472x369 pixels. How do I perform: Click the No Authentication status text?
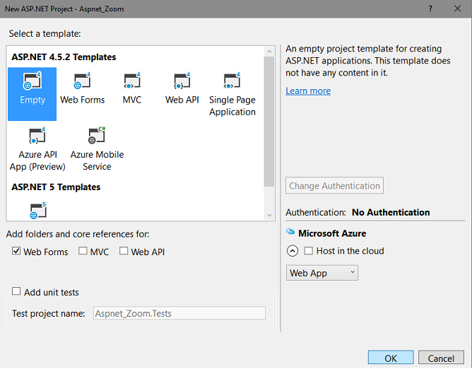point(391,212)
